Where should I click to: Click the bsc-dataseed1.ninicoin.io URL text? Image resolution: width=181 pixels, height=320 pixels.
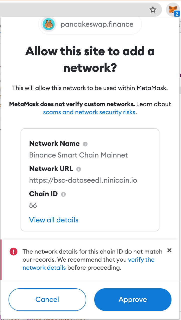coord(83,180)
